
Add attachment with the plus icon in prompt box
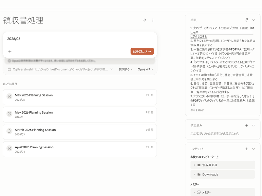click(x=10, y=51)
